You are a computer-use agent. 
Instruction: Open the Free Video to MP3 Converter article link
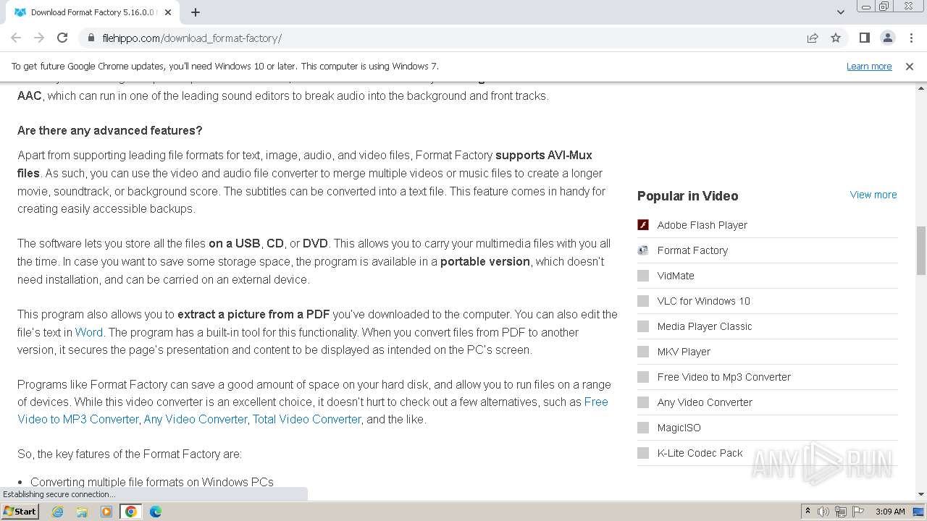point(312,410)
